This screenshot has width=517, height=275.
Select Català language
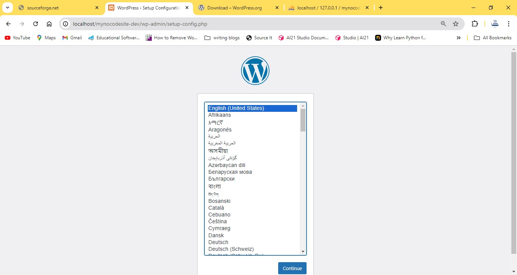[252, 208]
